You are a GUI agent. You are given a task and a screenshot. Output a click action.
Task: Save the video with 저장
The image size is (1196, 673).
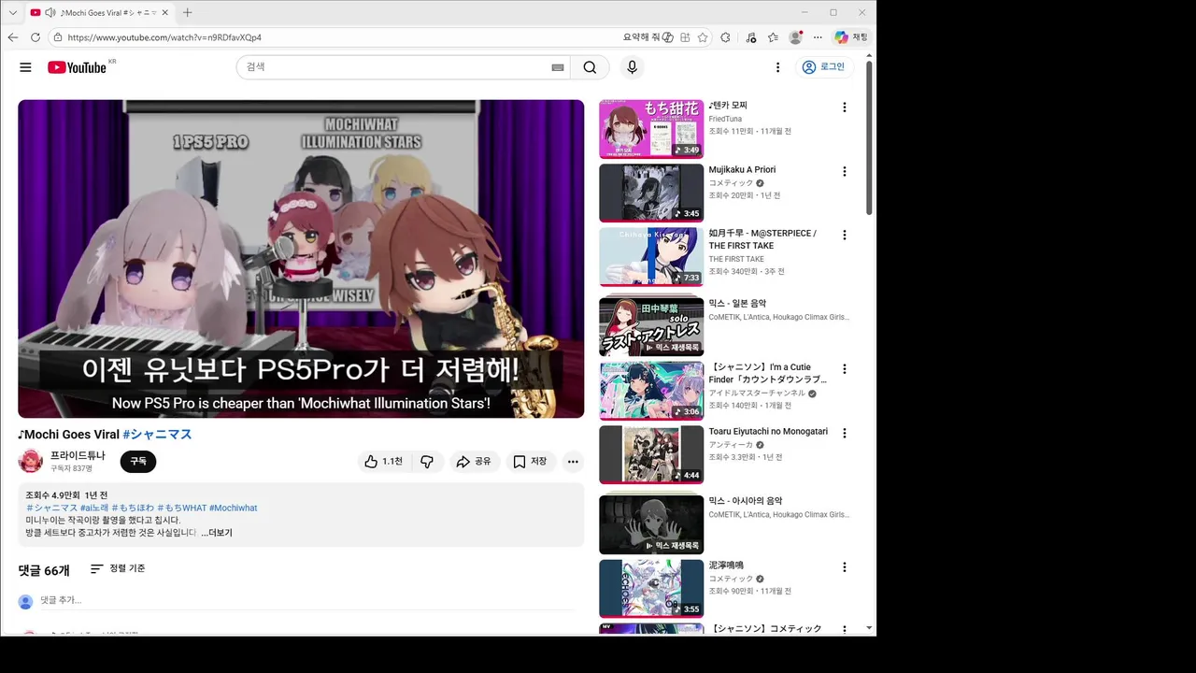pyautogui.click(x=530, y=462)
